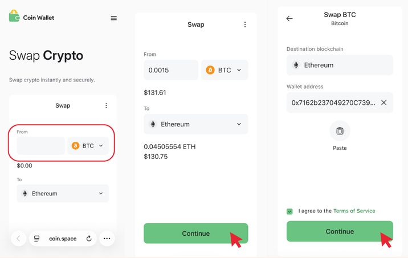Viewport: 408px width, 258px height.
Task: Click Continue in the middle Swap panel
Action: pos(195,234)
